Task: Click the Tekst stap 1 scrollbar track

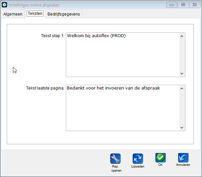Action: (x=182, y=55)
